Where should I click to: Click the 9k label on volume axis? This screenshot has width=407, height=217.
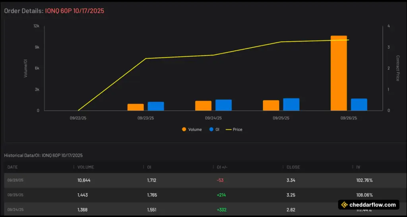point(37,47)
